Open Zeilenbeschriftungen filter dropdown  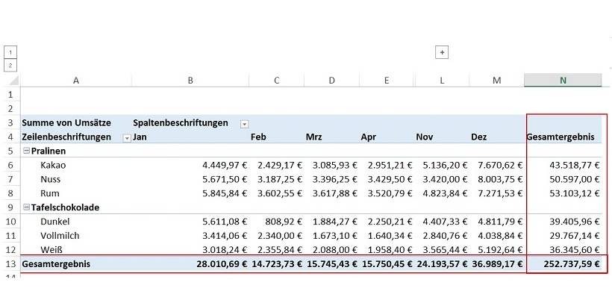(127, 138)
